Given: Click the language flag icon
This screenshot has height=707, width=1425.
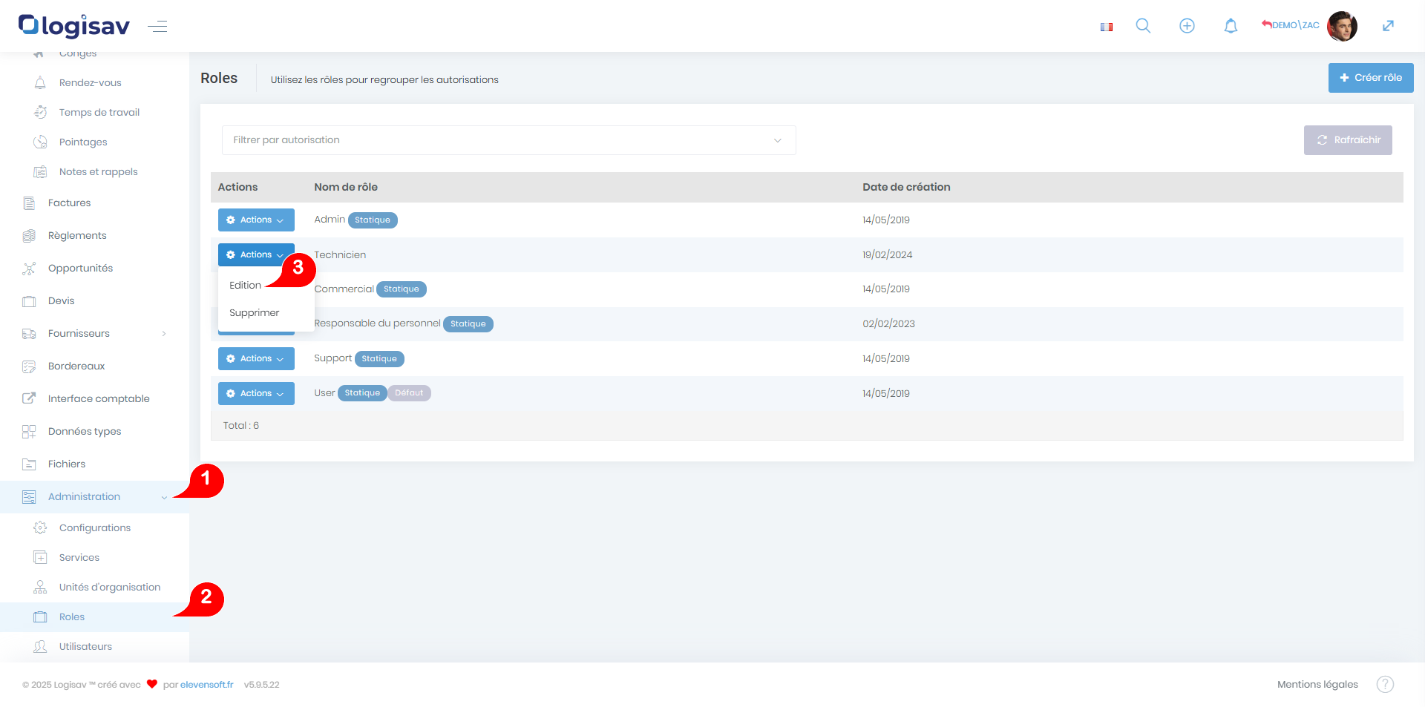Looking at the screenshot, I should coord(1107,27).
